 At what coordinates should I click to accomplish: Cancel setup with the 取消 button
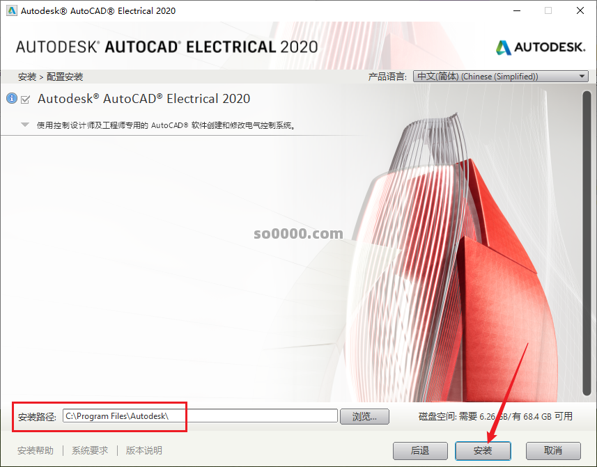pyautogui.click(x=553, y=451)
